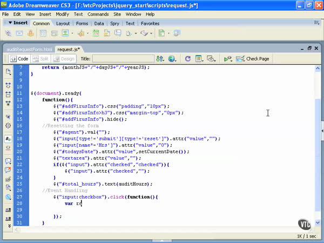Collapse the Insert panel with its triangle
Screen dimensions: 324x243
click(10, 23)
